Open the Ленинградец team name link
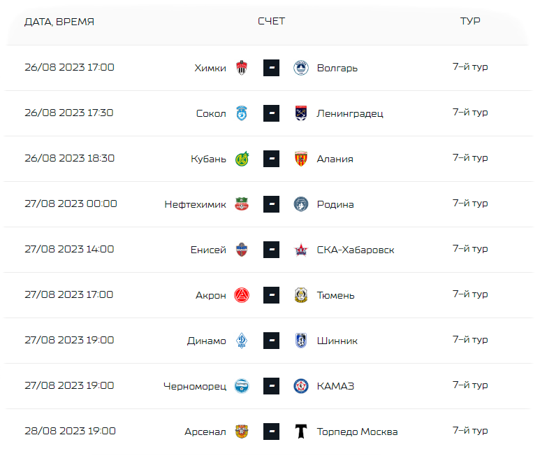 pos(350,113)
